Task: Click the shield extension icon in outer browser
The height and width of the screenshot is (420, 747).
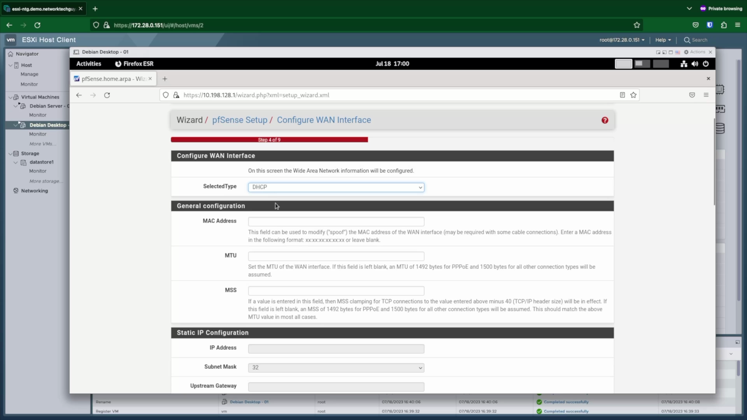Action: (710, 25)
